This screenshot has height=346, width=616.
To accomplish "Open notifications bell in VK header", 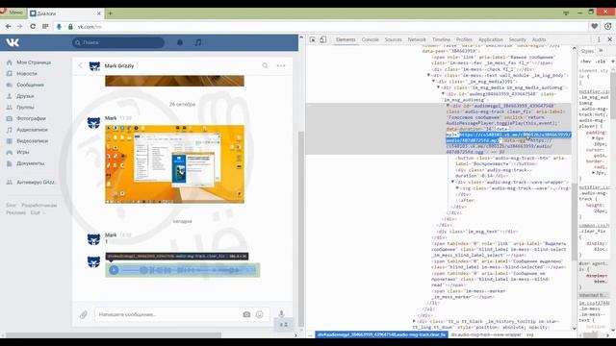I will (180, 42).
